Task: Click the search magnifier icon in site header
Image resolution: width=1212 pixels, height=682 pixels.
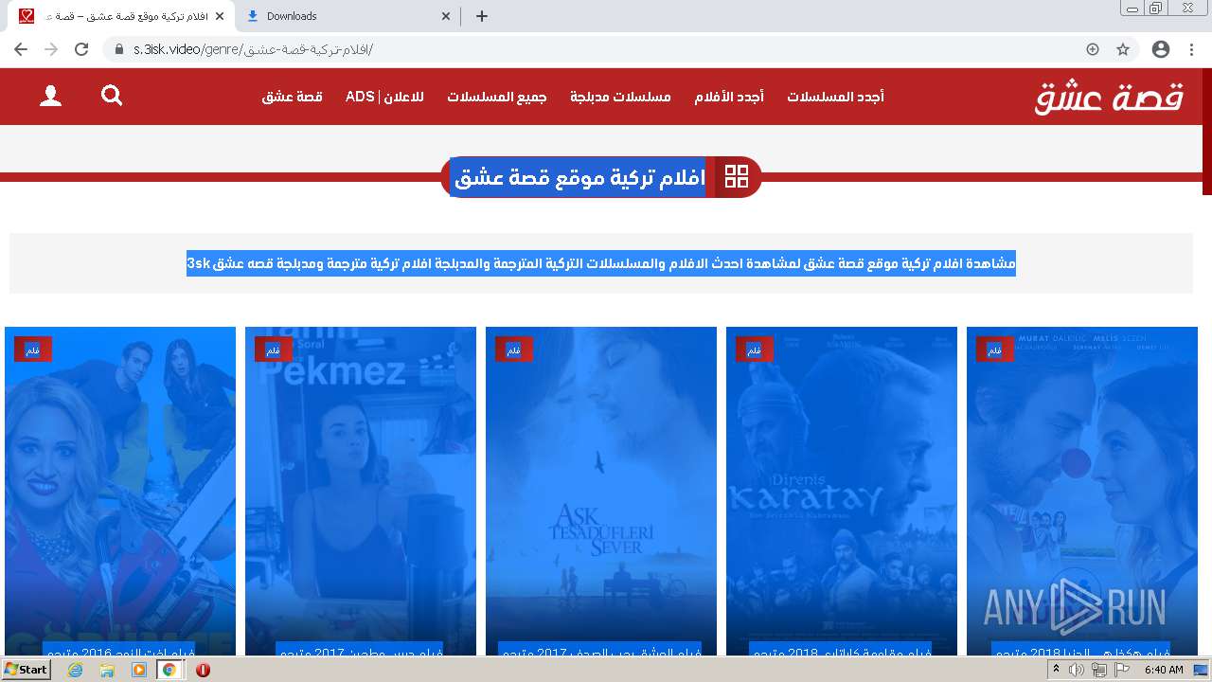Action: [112, 96]
